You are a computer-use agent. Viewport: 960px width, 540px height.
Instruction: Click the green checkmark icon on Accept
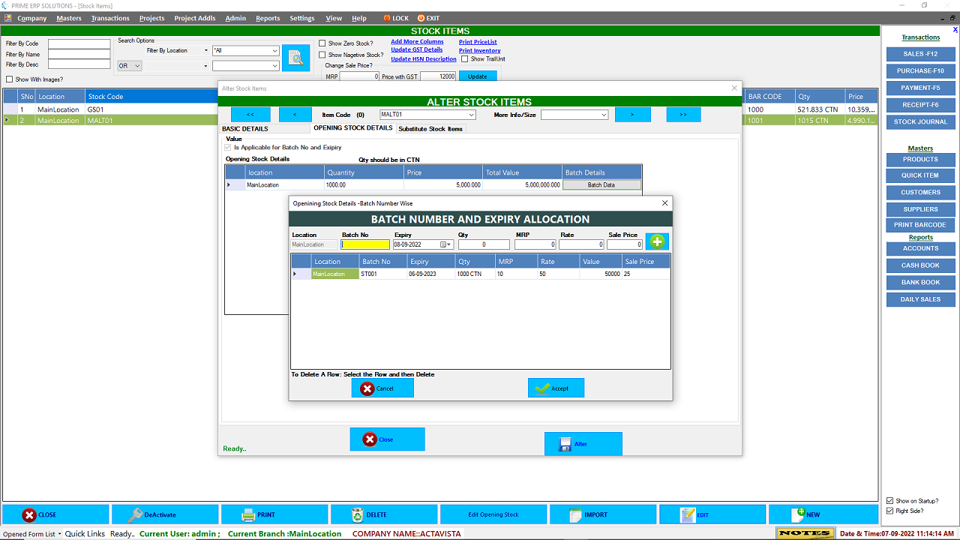[543, 388]
